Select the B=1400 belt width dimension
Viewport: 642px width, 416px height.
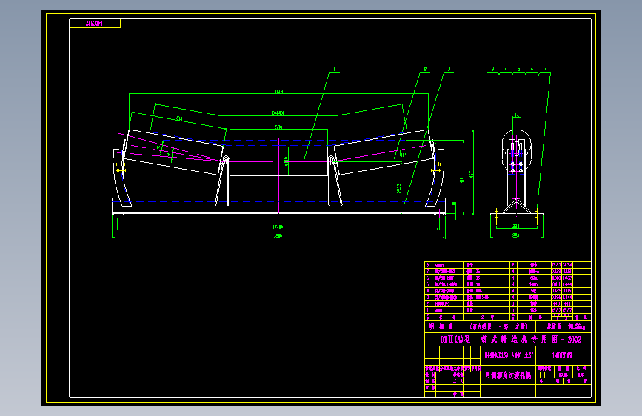tap(278, 113)
